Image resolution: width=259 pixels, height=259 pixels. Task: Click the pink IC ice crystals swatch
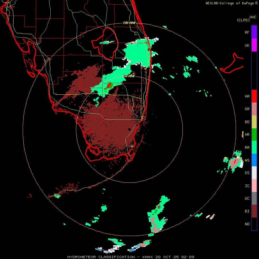254,186
